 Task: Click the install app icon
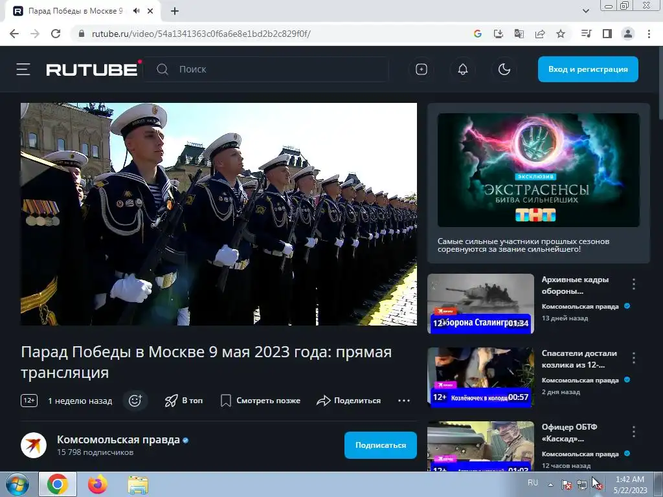498,34
